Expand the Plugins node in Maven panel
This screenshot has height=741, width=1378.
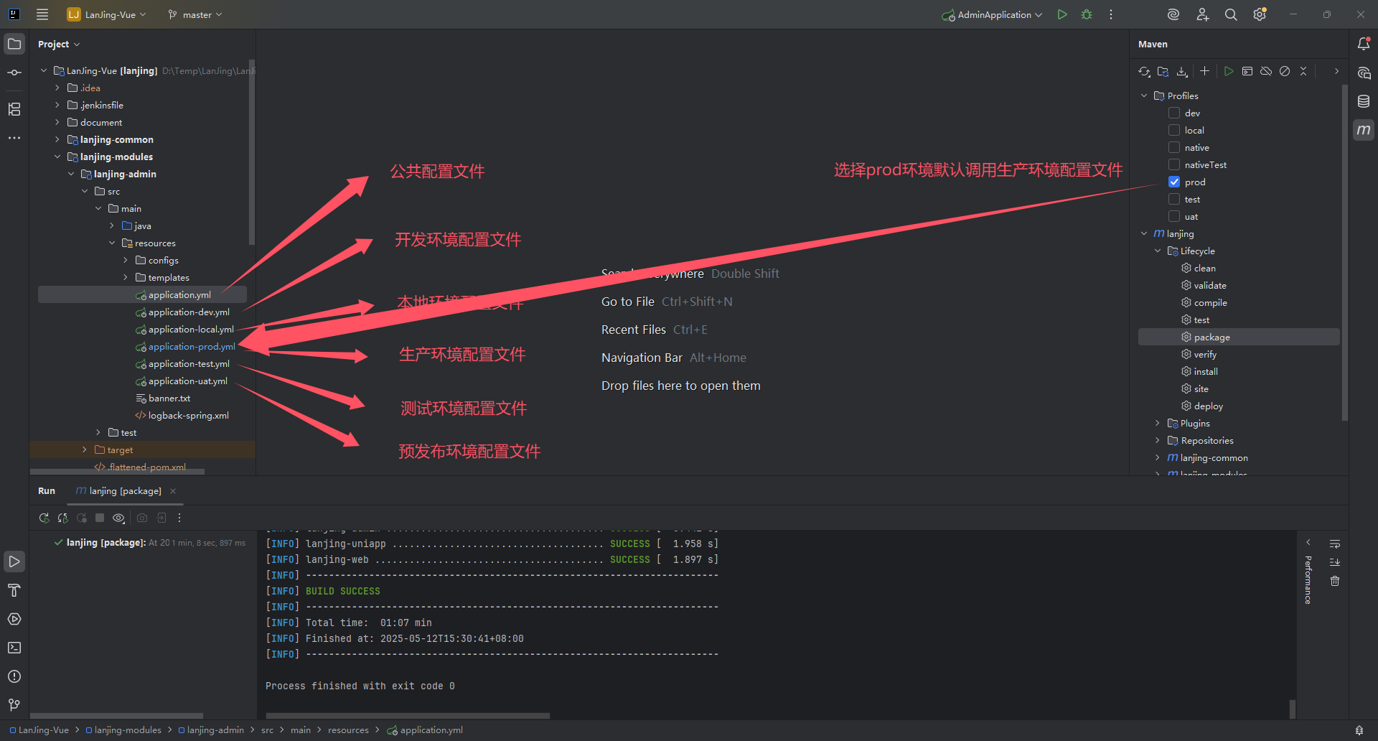(x=1158, y=423)
